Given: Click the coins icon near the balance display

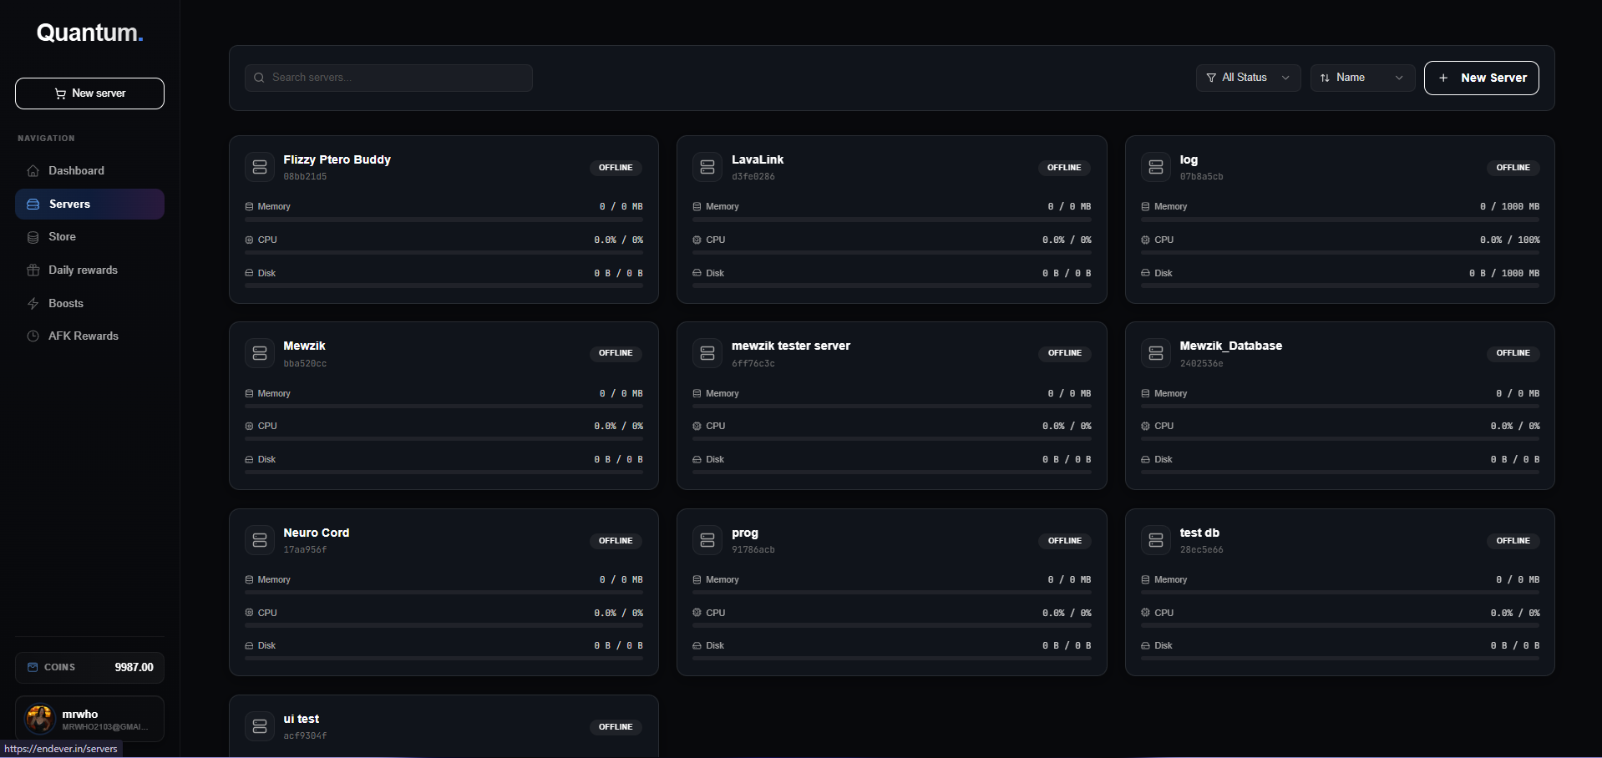Looking at the screenshot, I should coord(31,667).
